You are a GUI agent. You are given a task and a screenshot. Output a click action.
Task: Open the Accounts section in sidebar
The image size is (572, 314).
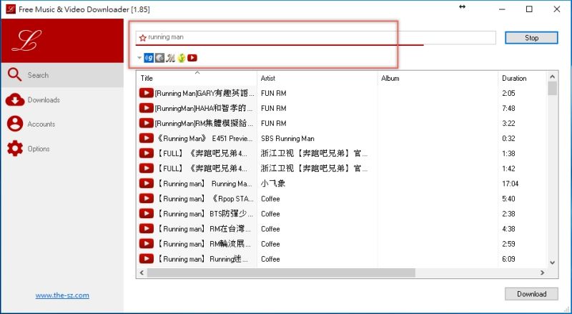click(62, 124)
